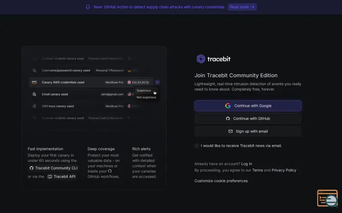Click the GitHub icon in Continue with GitHub
This screenshot has height=213, width=342.
tap(228, 118)
